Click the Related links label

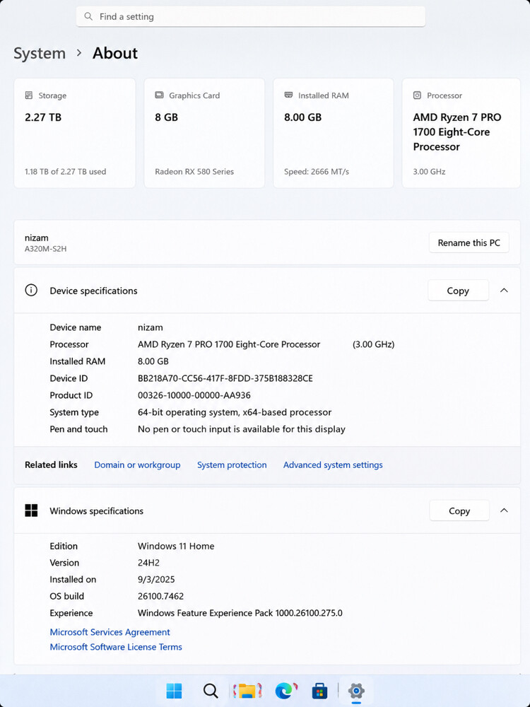(x=51, y=465)
